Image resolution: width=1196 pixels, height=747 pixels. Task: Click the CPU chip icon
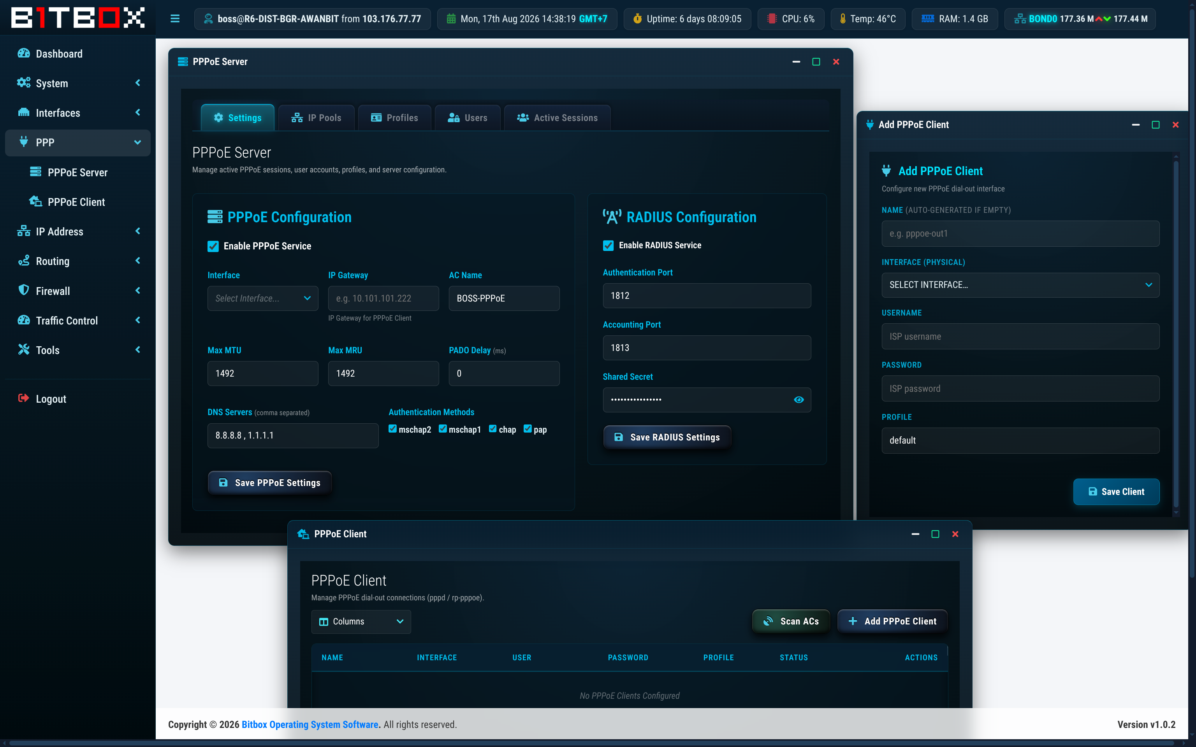pyautogui.click(x=772, y=19)
